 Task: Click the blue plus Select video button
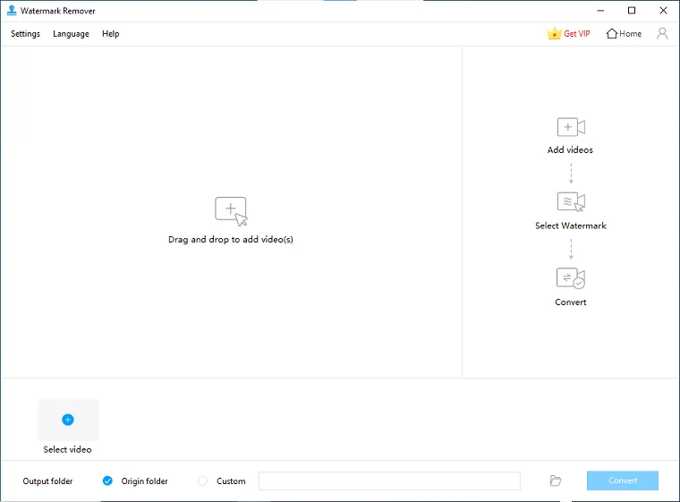[68, 420]
